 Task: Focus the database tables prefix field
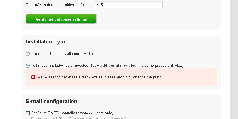point(129,5)
